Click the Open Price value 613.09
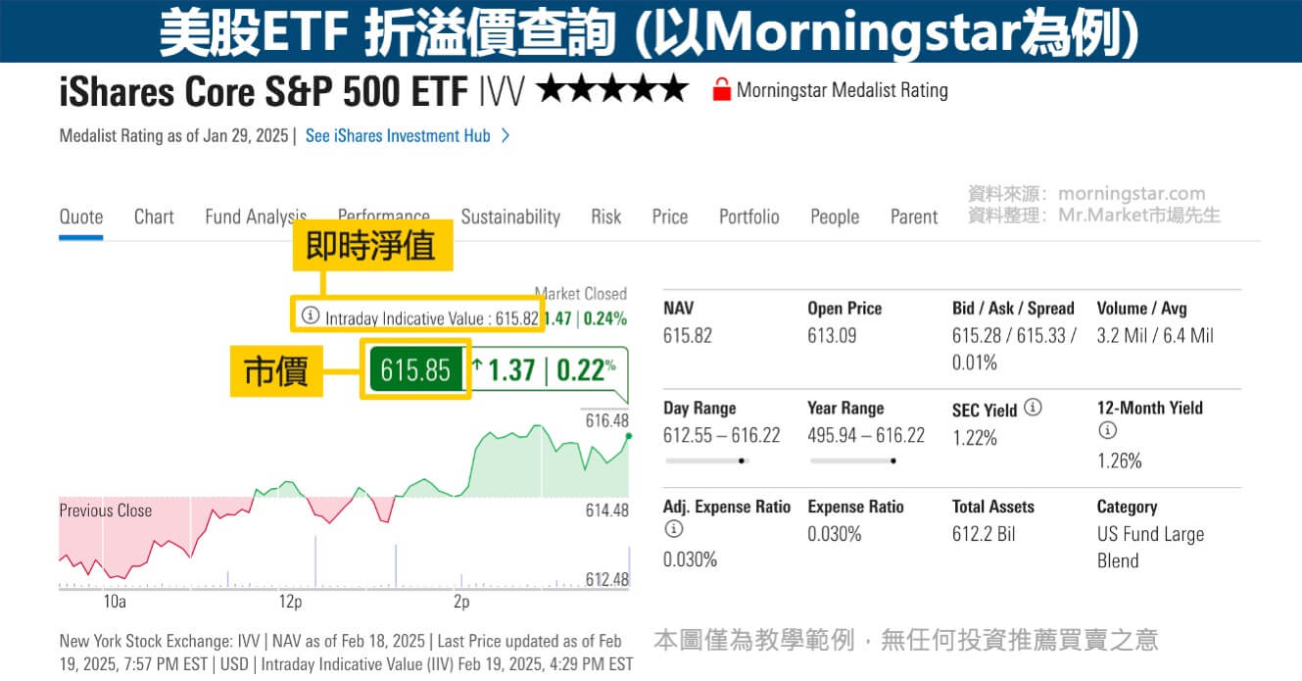The image size is (1302, 681). point(832,335)
